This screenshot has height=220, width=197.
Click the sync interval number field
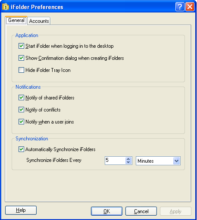click(x=115, y=161)
